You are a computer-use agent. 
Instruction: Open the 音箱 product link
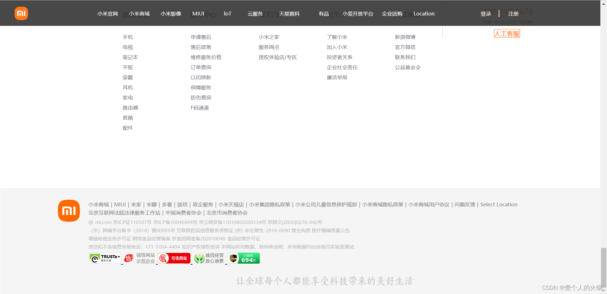(x=128, y=118)
